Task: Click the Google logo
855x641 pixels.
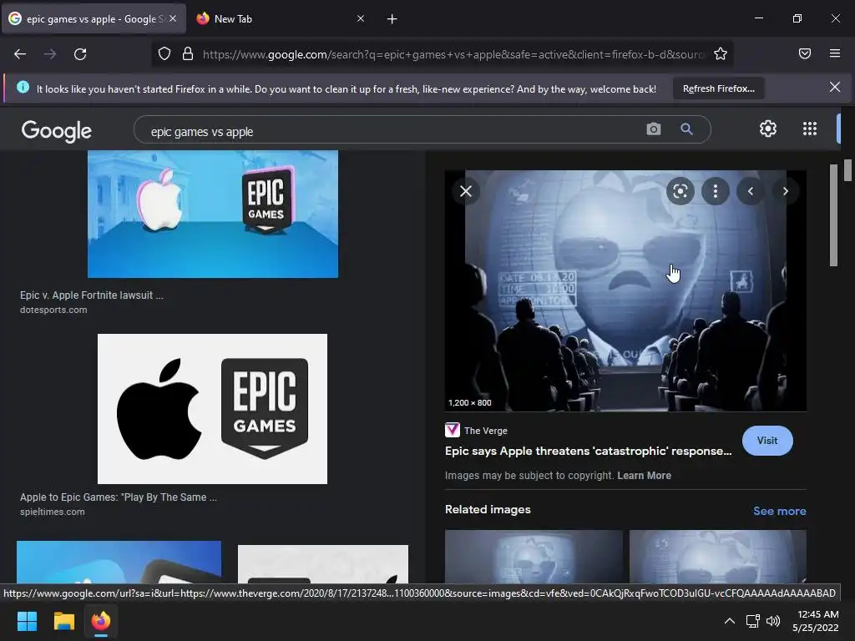Action: pos(57,131)
